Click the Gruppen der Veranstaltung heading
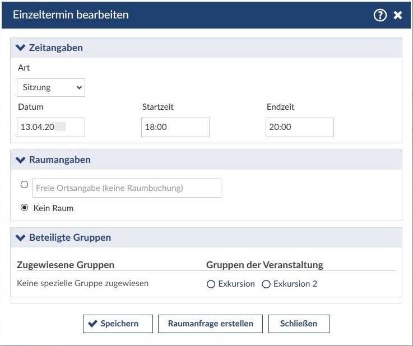The height and width of the screenshot is (346, 413). 264,265
